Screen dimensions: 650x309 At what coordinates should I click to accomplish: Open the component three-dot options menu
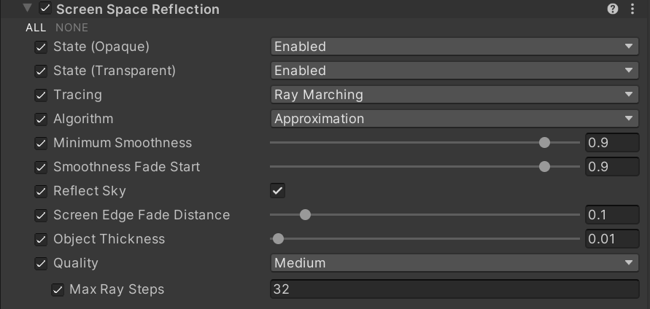click(x=632, y=9)
